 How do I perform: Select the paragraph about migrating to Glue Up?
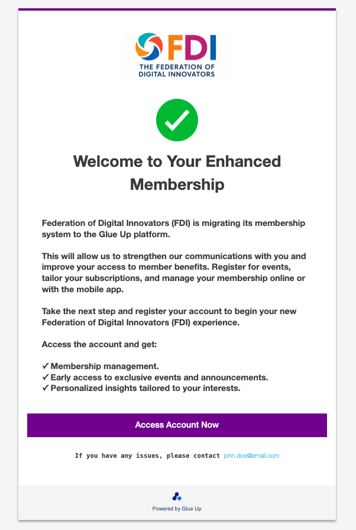pyautogui.click(x=174, y=229)
